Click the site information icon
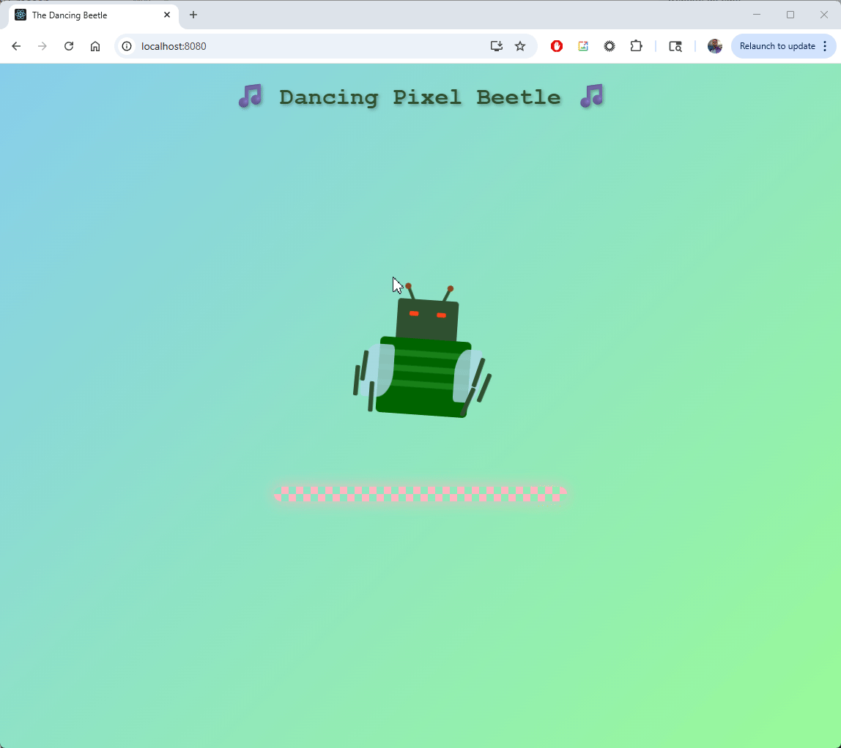The image size is (841, 748). point(127,46)
